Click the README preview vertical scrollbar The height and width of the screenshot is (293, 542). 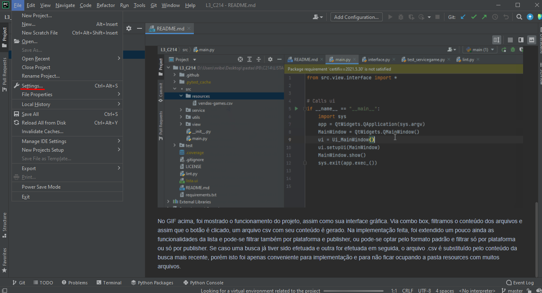pyautogui.click(x=536, y=239)
